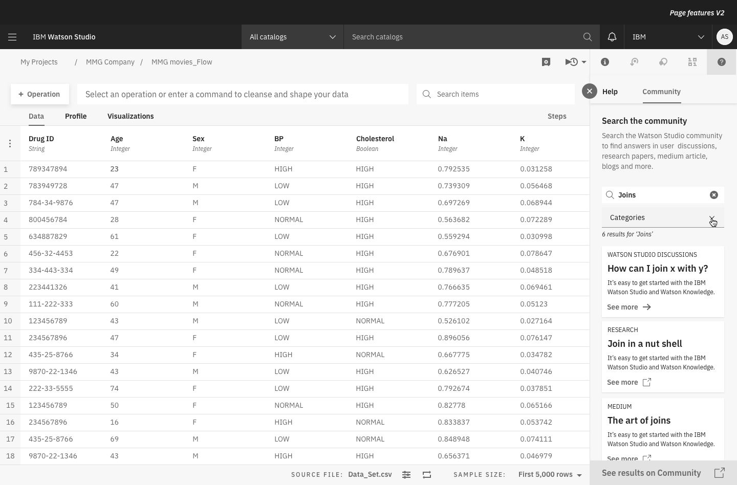Clear the Joins community search text
The image size is (737, 485).
(x=713, y=195)
